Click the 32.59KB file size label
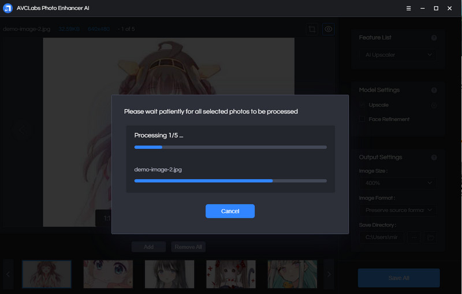Screen dimensions: 462x294 (69, 29)
